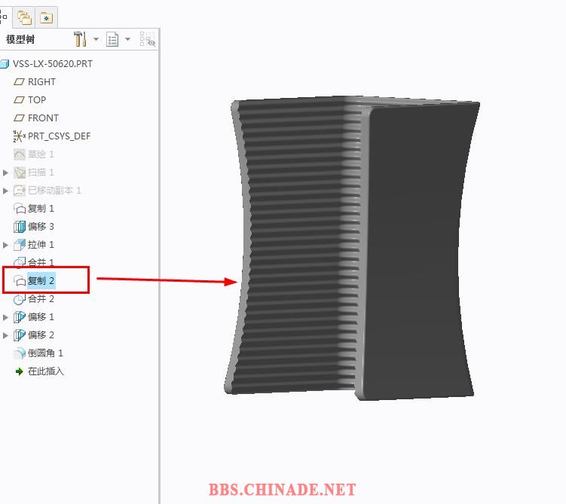Click the sketch icon beside 草绘 1
This screenshot has width=566, height=504.
coord(19,154)
